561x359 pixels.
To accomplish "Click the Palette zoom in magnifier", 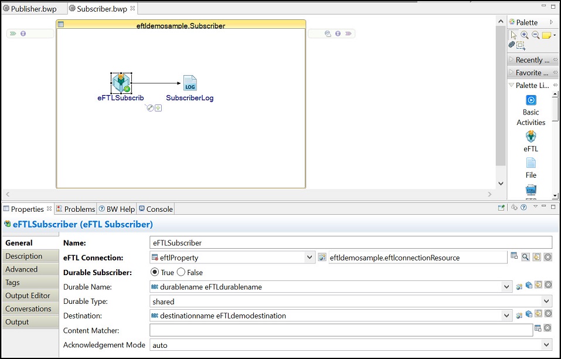I will (x=525, y=35).
